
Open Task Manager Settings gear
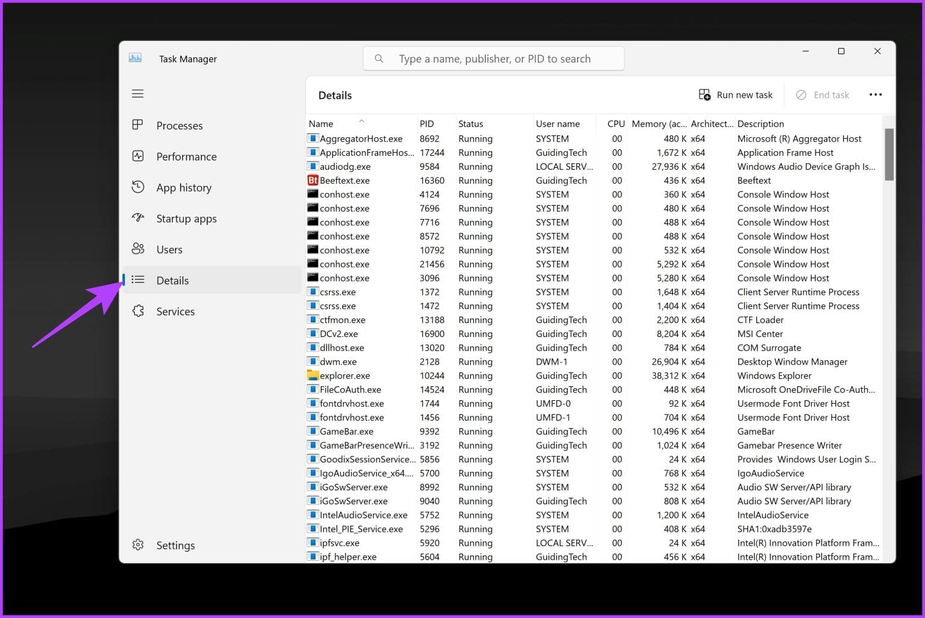(x=138, y=545)
